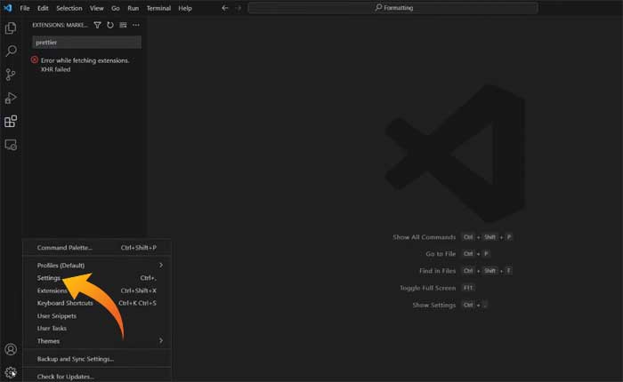
Task: Choose Keyboard Shortcuts menu entry
Action: coord(65,303)
